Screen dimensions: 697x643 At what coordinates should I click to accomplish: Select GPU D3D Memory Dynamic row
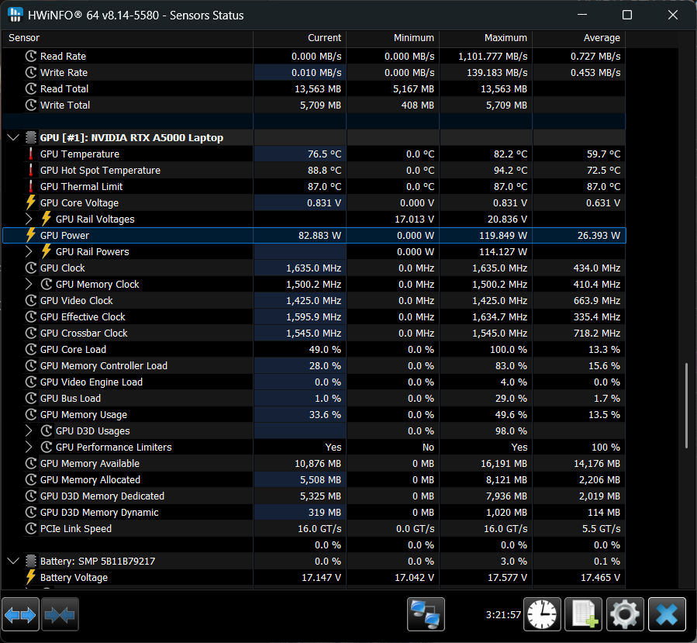(314, 512)
